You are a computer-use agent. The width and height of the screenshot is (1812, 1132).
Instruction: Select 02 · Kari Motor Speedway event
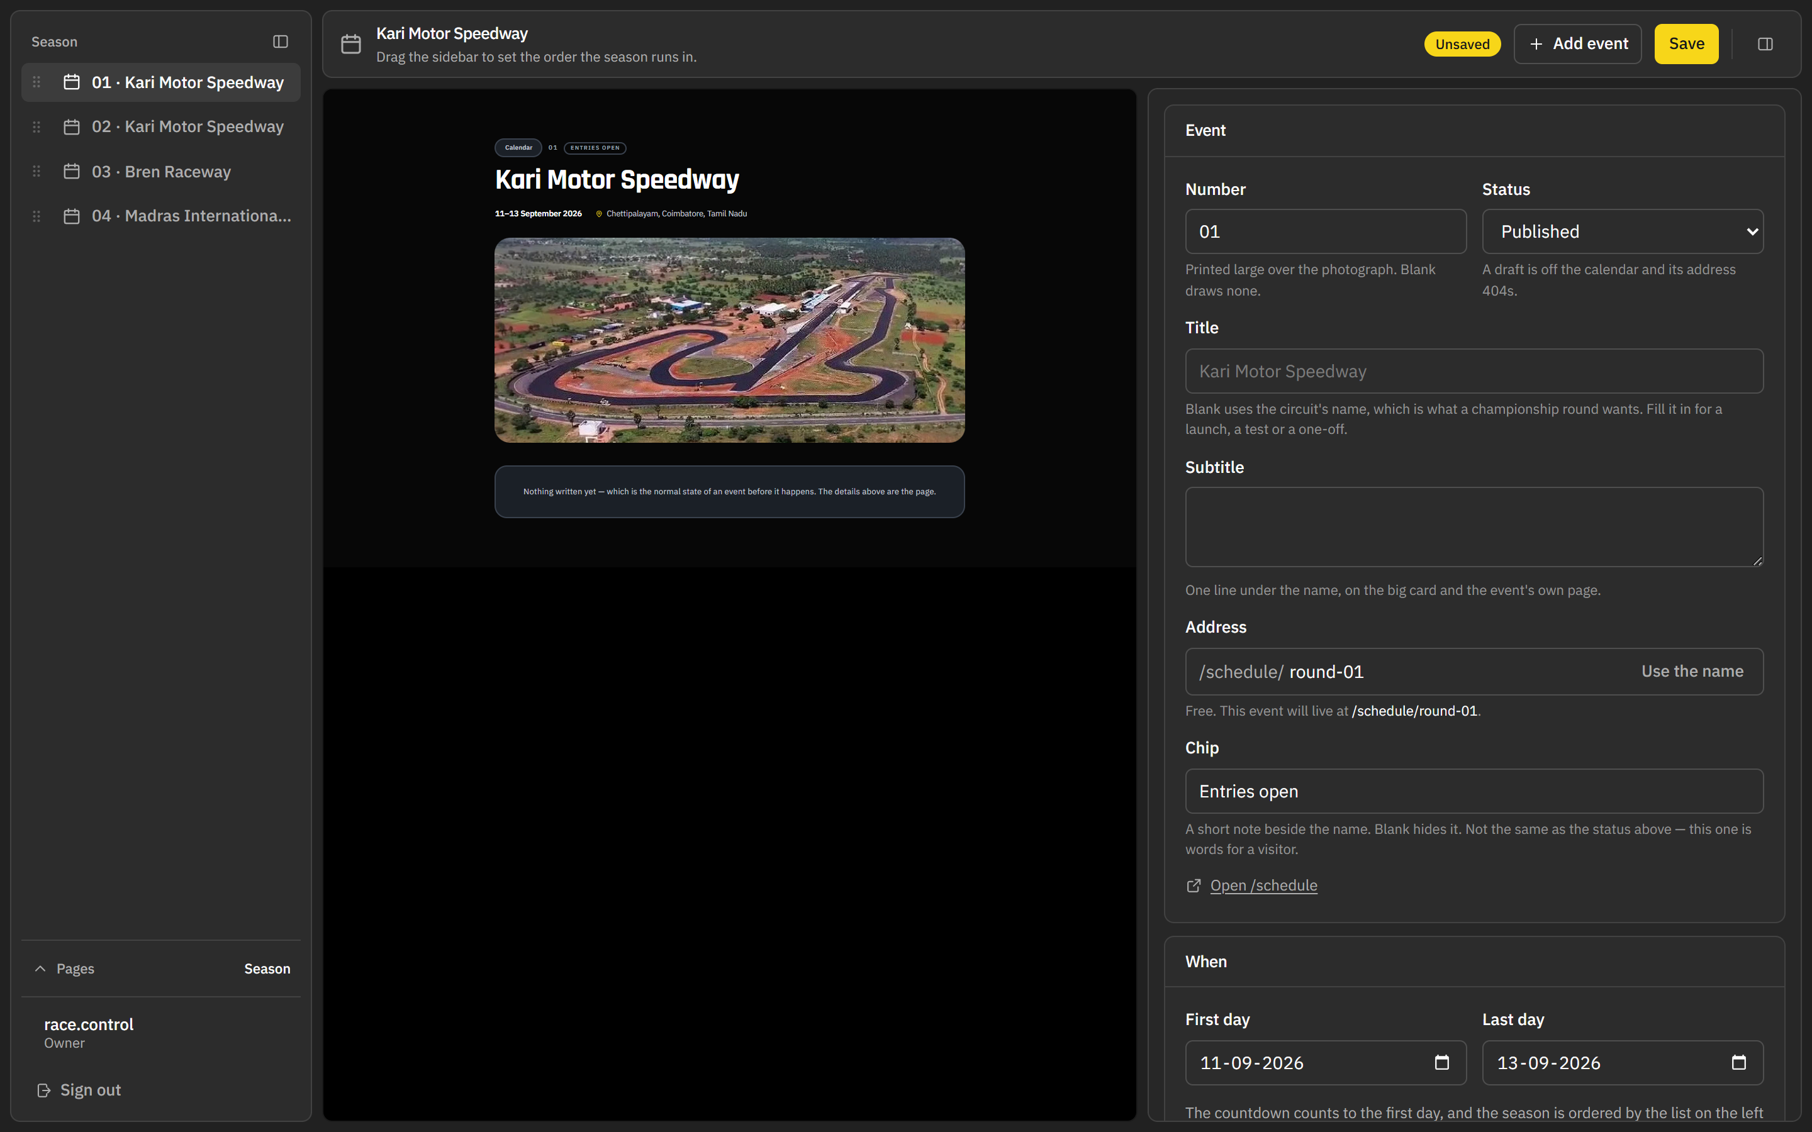(x=161, y=127)
